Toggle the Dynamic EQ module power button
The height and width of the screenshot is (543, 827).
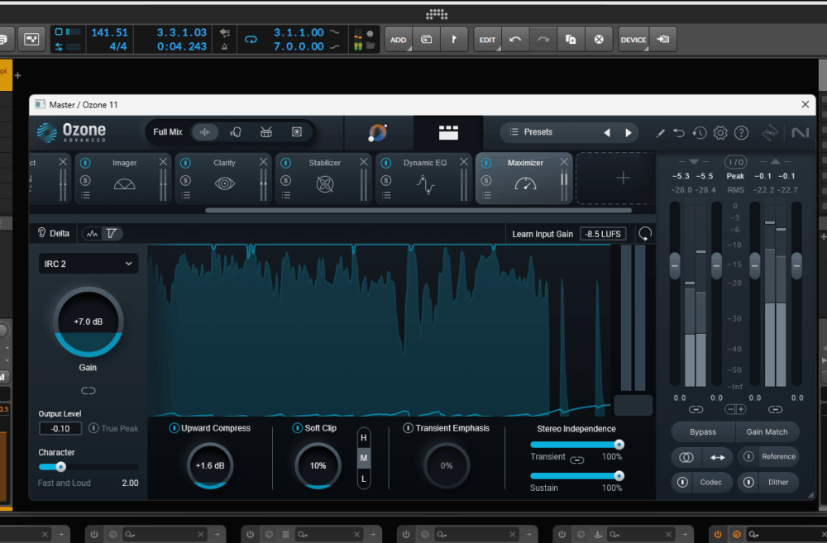[386, 163]
